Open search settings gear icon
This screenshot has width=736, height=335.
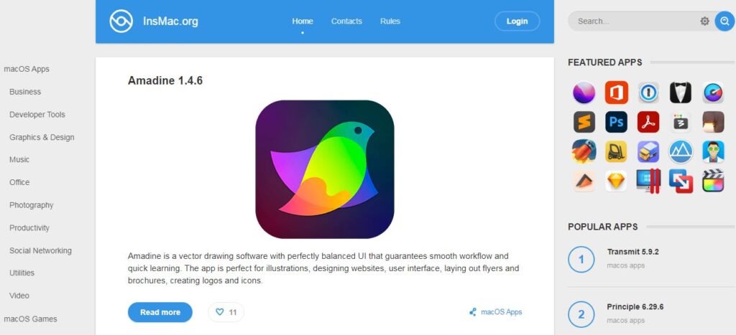click(704, 21)
